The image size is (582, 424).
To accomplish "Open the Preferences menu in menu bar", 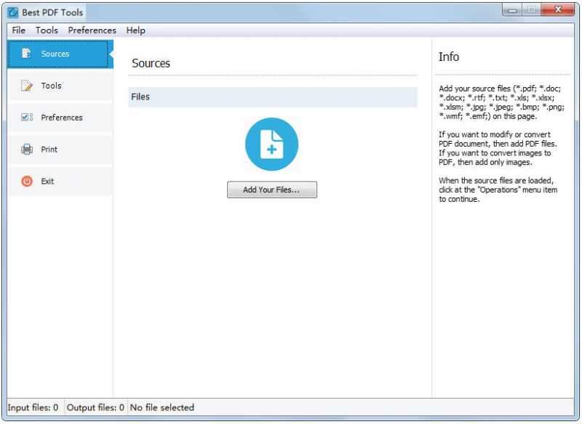I will click(x=92, y=30).
